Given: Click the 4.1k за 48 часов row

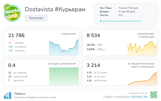Looking at the screenshot, I should 97,80.
